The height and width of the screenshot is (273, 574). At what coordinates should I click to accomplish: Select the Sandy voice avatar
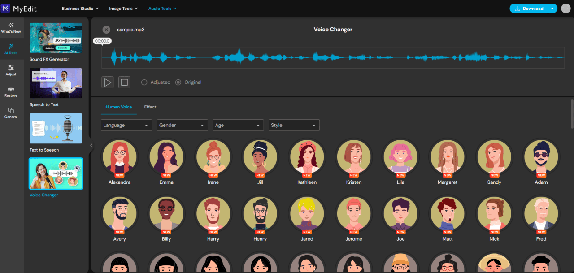(494, 156)
